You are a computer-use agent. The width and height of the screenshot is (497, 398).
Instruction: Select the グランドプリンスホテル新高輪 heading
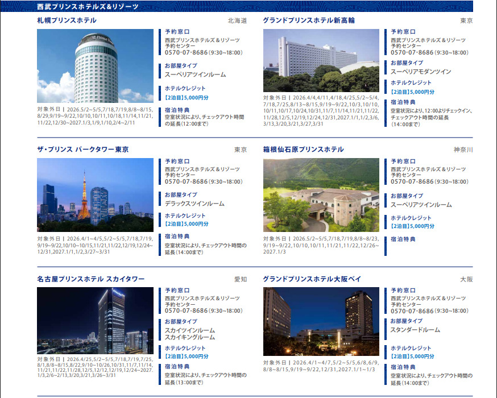coord(309,20)
